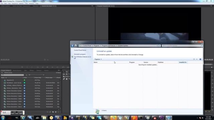Click the Project panel search field
214x120 pixels.
(12, 75)
